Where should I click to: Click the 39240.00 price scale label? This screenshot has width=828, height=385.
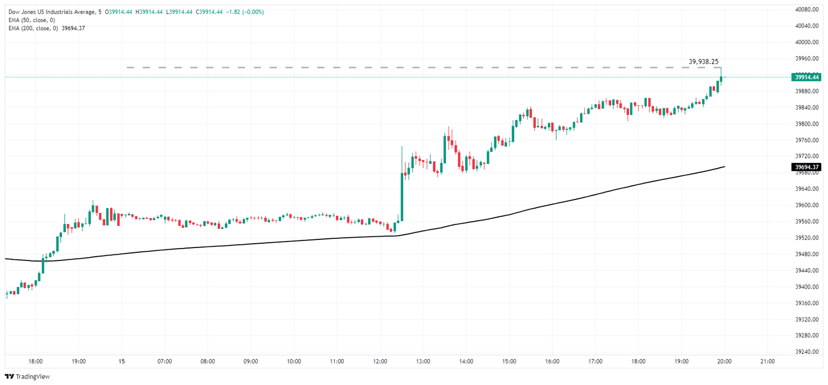click(807, 352)
